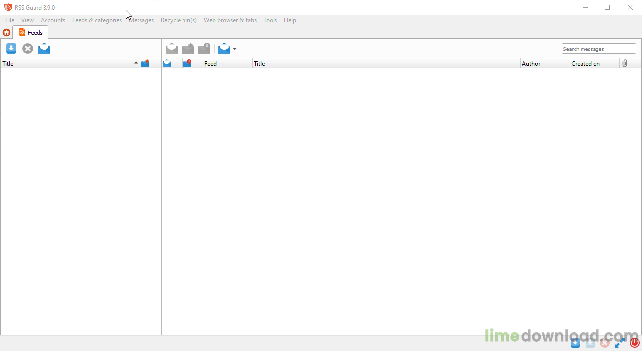The height and width of the screenshot is (351, 642).
Task: Open the dropdown arrow next to message highlighter
Action: pyautogui.click(x=235, y=49)
